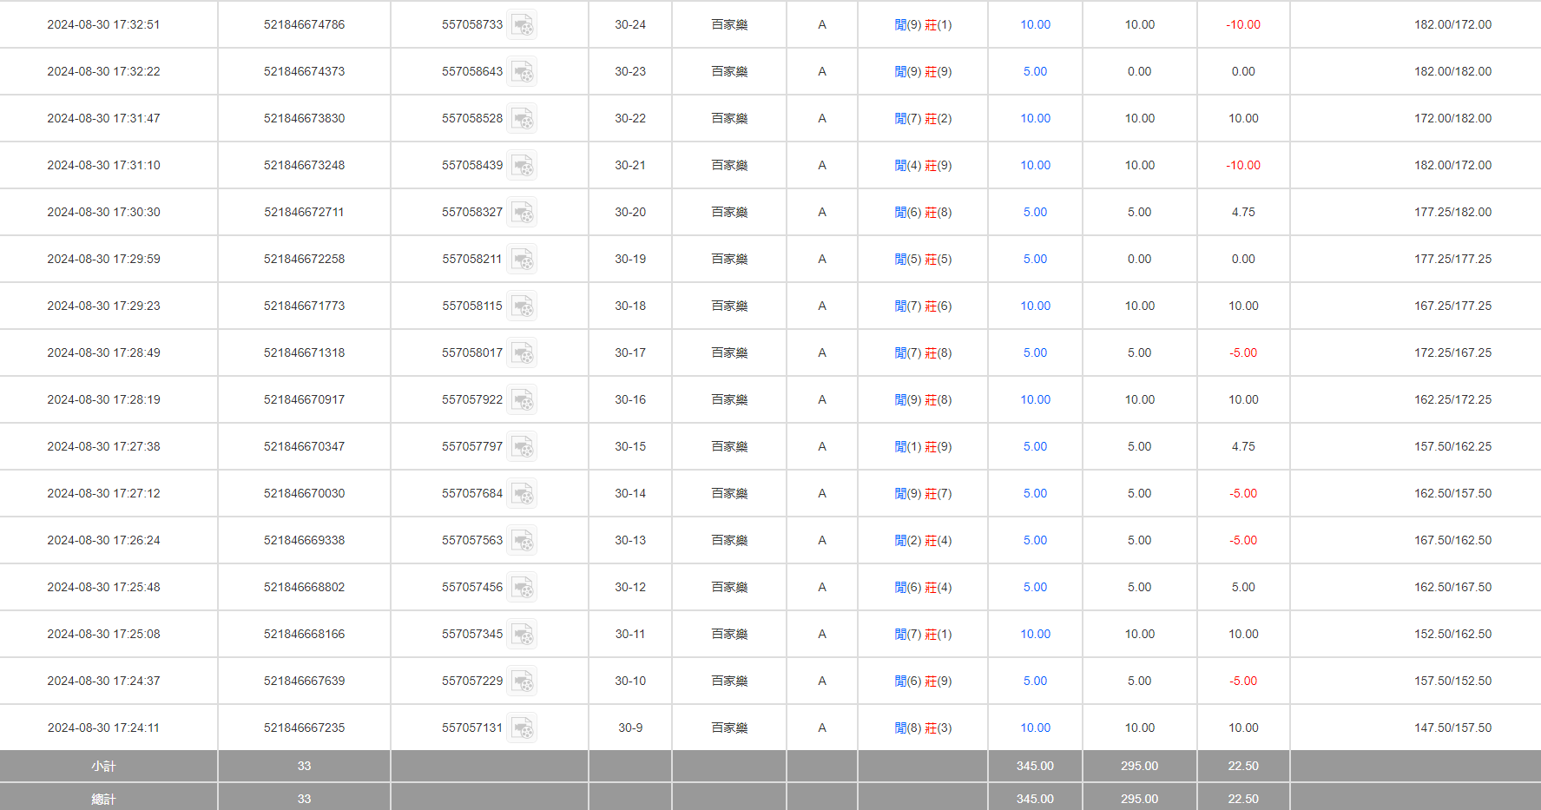The height and width of the screenshot is (810, 1541).
Task: Select order number 521846674786 cell
Action: pos(304,25)
